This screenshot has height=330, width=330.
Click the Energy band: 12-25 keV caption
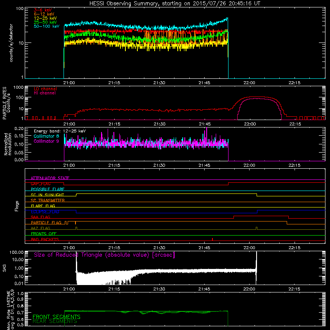point(60,131)
